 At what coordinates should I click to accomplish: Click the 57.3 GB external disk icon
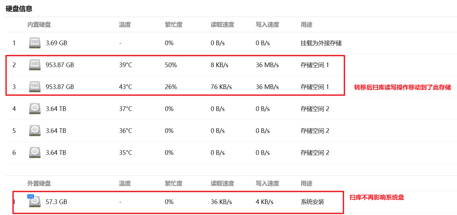(35, 202)
